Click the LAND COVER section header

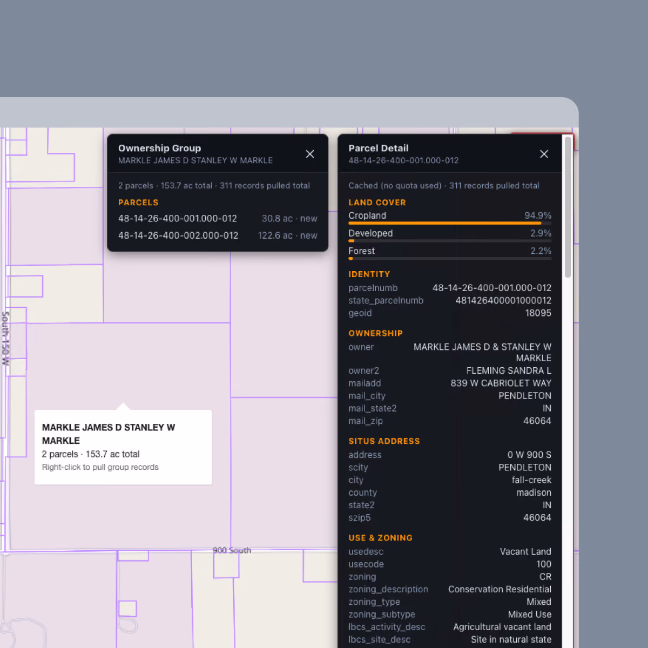click(x=377, y=202)
